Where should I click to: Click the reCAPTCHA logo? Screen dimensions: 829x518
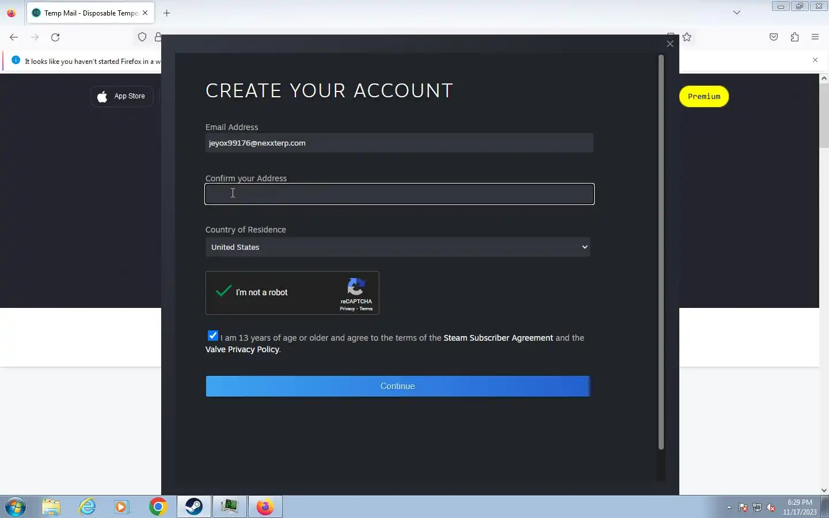point(356,287)
